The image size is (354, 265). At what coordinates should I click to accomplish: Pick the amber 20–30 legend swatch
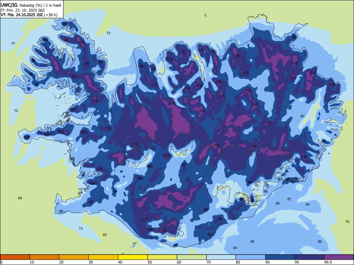click(74, 257)
